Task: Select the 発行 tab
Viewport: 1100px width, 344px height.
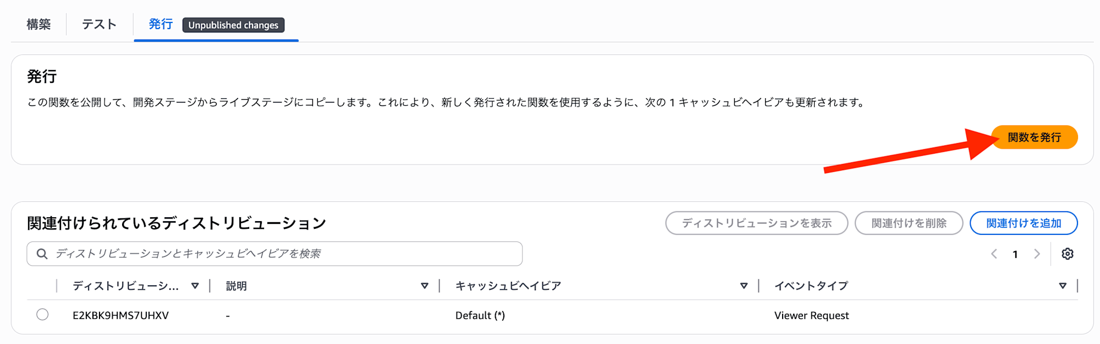Action: pyautogui.click(x=161, y=25)
